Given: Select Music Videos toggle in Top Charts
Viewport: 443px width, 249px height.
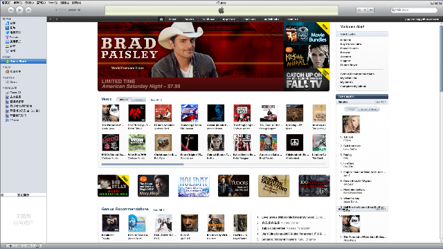Looking at the screenshot, I should 369,109.
